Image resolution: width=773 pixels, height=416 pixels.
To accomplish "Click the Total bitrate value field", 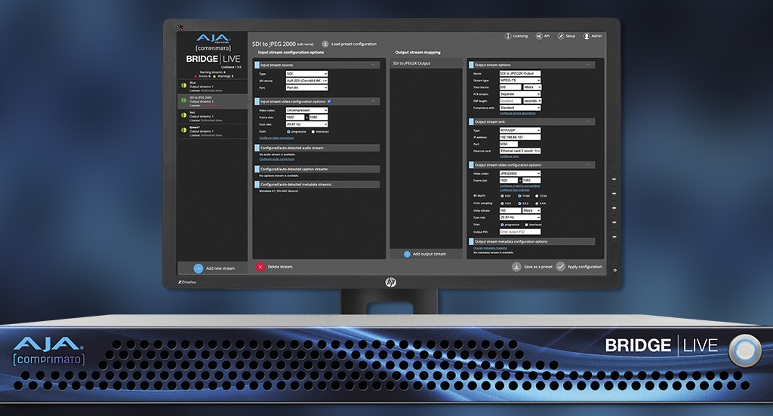I will coord(510,87).
